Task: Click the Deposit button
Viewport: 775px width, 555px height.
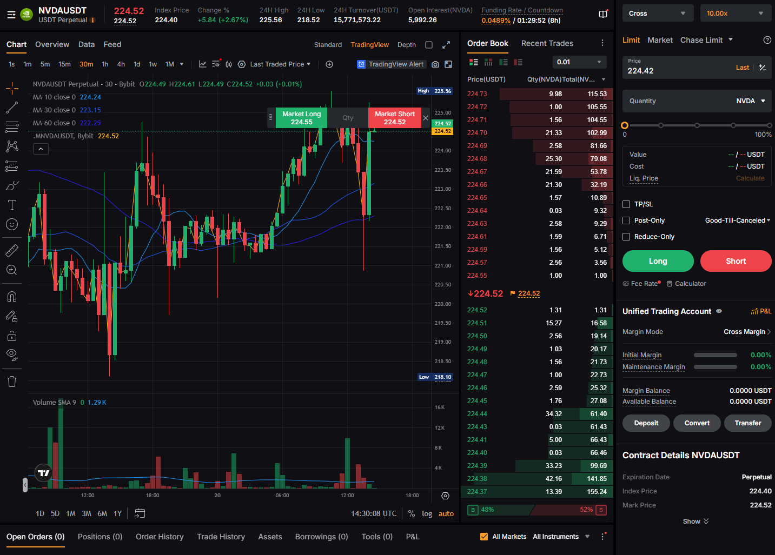Action: tap(646, 423)
